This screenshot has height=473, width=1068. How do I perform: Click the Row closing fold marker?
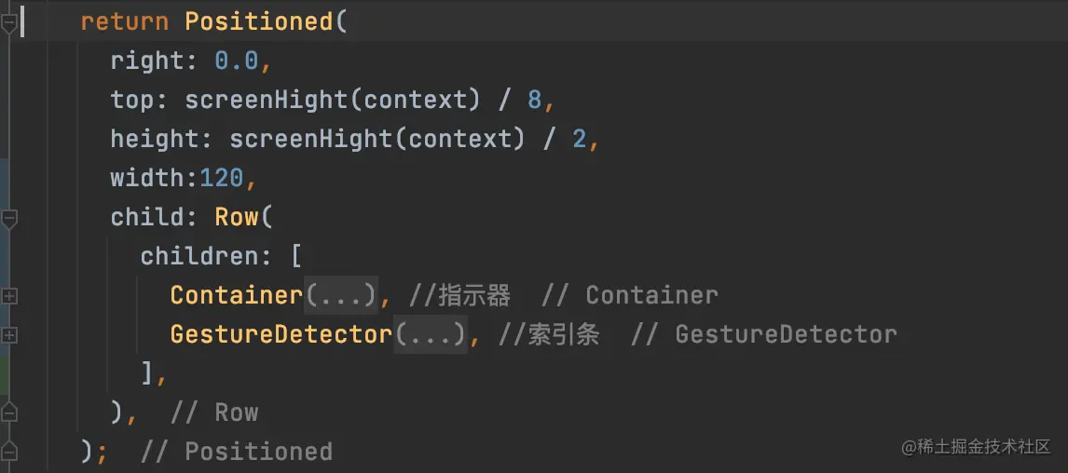tap(9, 412)
